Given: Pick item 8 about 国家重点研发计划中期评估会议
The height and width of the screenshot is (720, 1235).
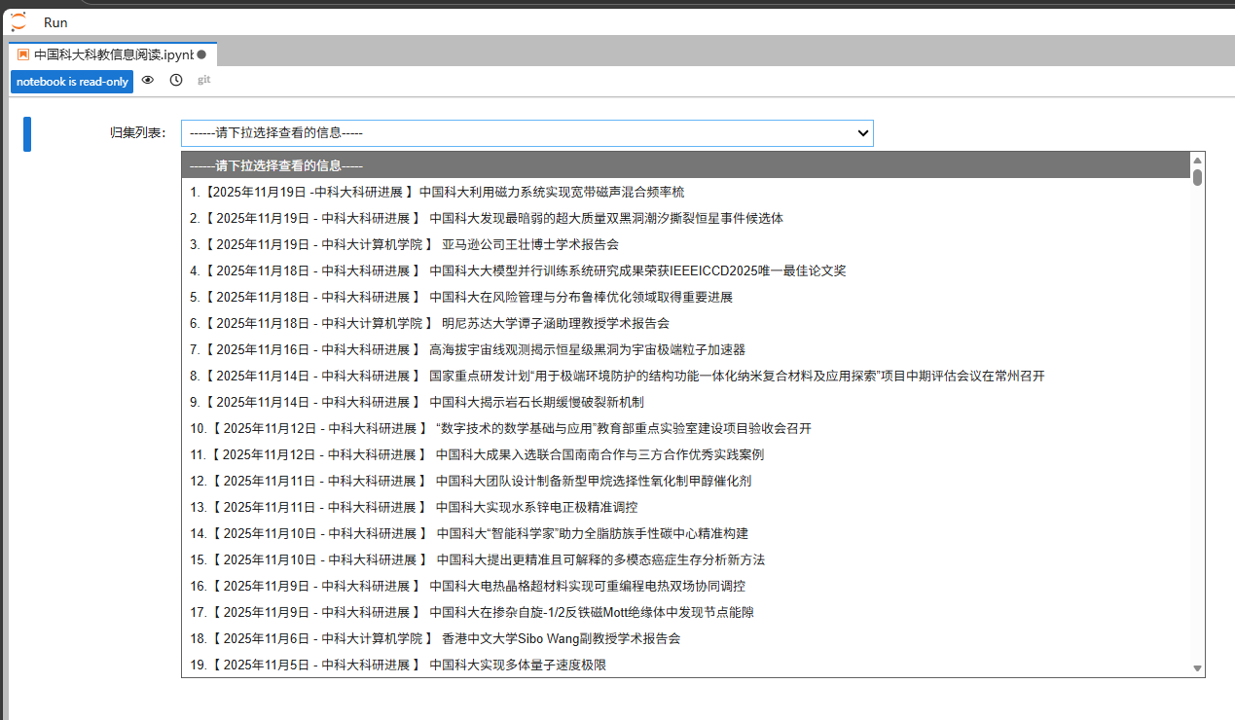Looking at the screenshot, I should tap(686, 376).
